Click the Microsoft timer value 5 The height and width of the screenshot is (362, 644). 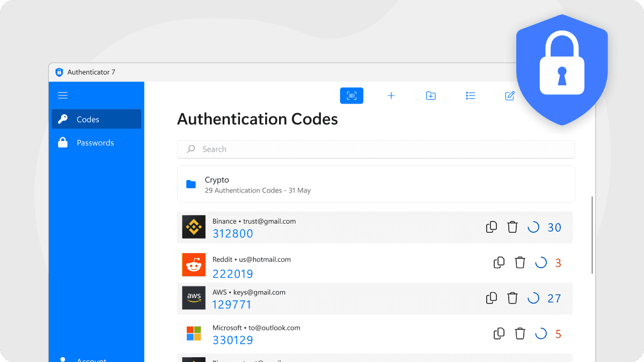point(558,335)
